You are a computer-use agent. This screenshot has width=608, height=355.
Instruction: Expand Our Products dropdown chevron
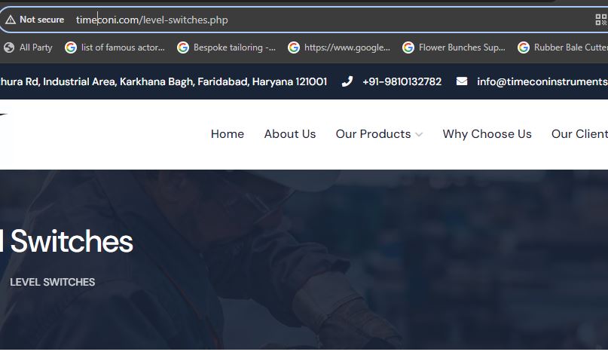pos(419,135)
